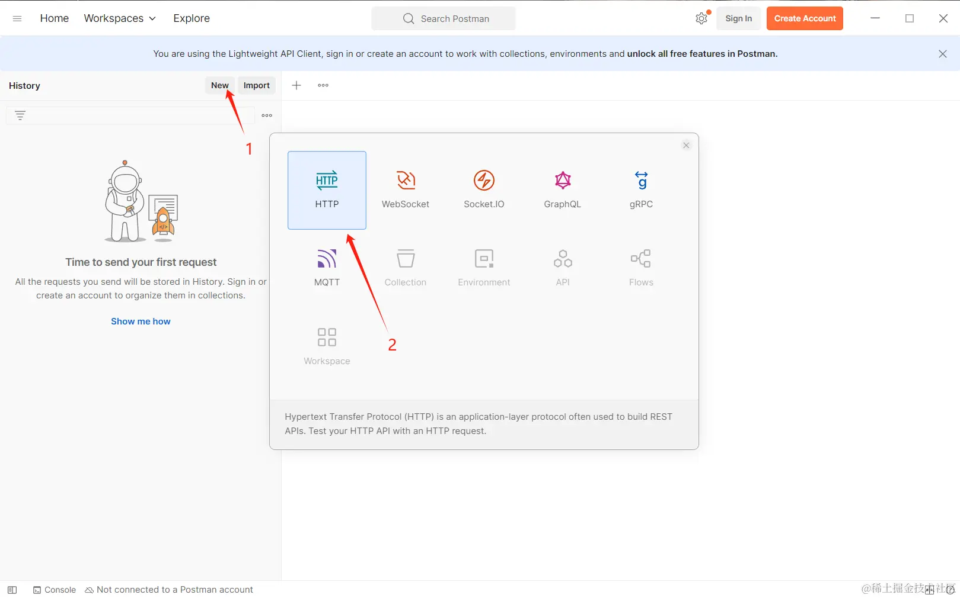The width and height of the screenshot is (960, 598).
Task: Select the Collection item
Action: click(x=406, y=268)
